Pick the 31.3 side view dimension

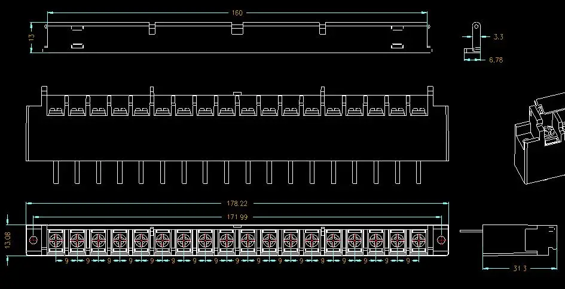coord(520,269)
